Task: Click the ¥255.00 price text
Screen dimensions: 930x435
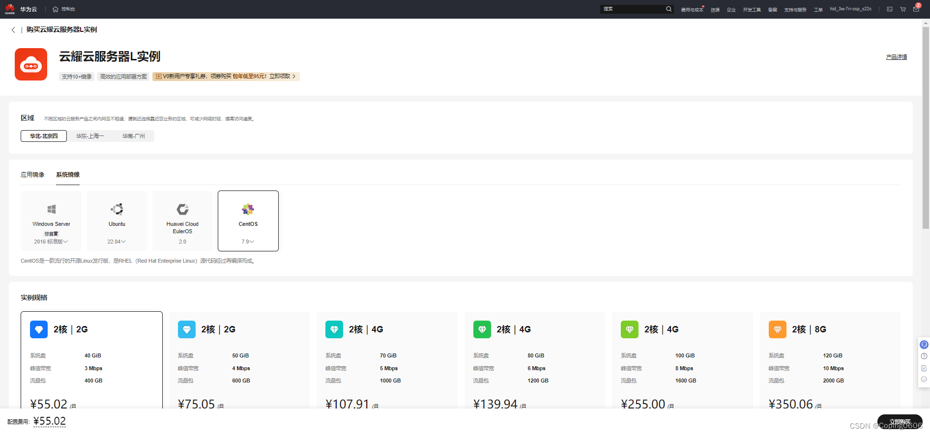Action: [x=643, y=404]
